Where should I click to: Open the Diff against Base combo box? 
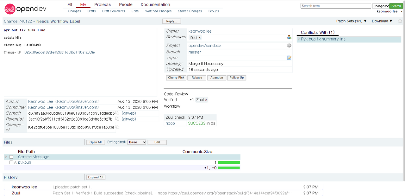(137, 142)
